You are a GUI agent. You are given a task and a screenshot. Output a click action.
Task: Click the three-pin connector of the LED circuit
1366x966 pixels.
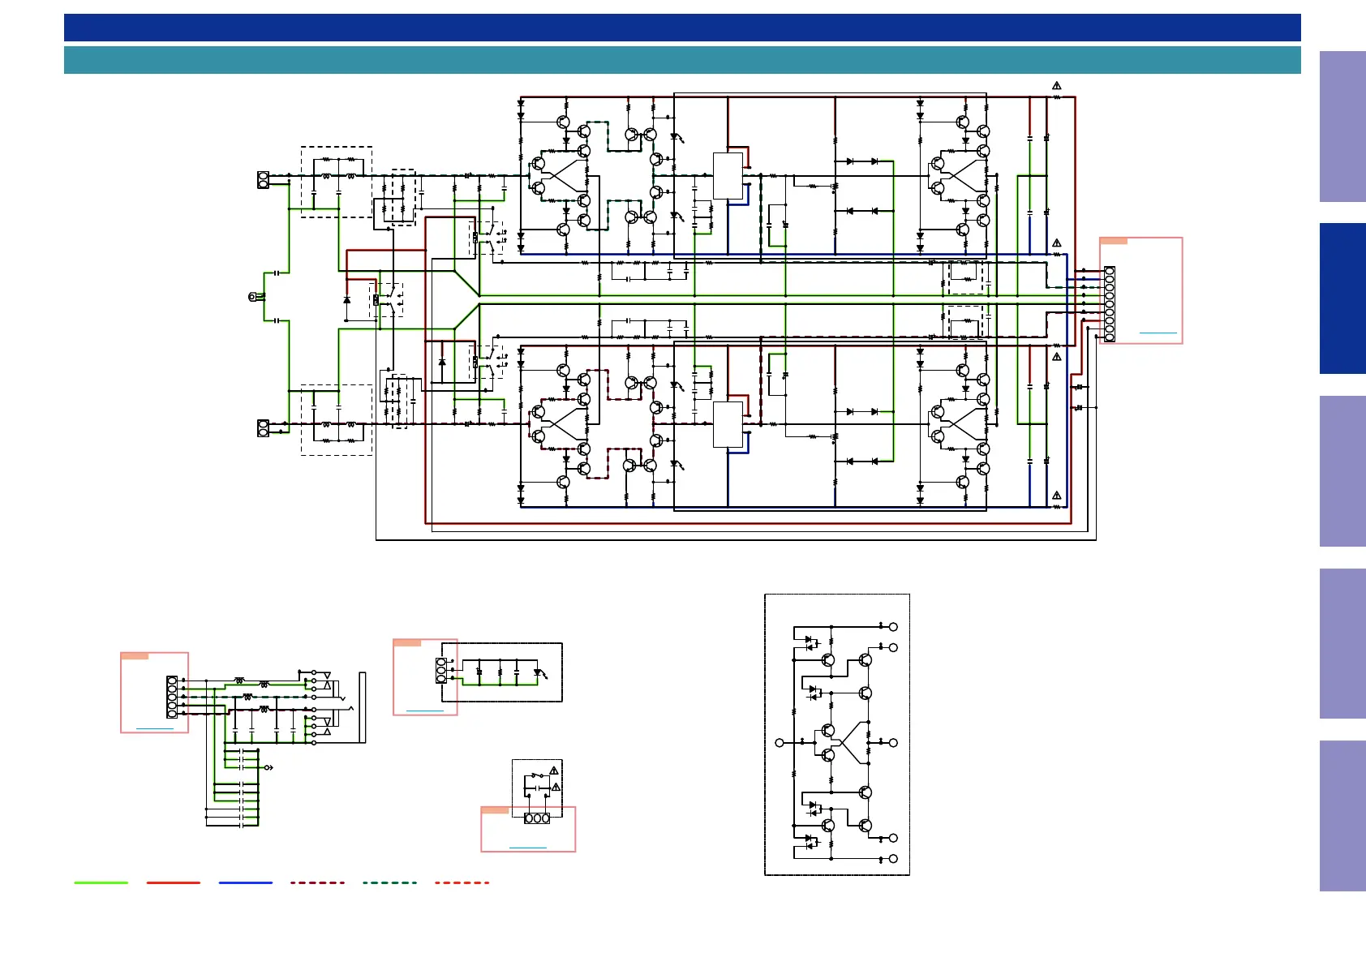click(x=441, y=671)
